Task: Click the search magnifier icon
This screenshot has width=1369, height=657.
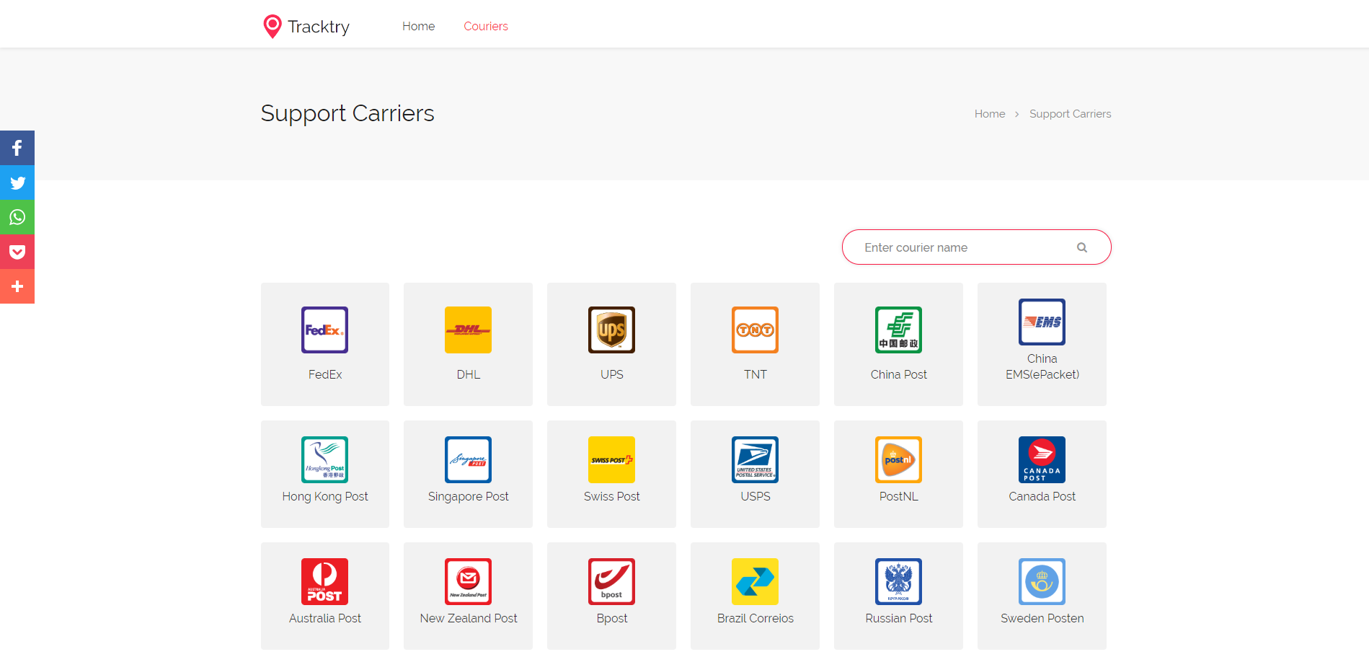Action: pyautogui.click(x=1082, y=247)
